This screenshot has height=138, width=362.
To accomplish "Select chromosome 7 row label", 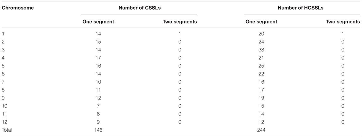I will [x=3, y=82].
